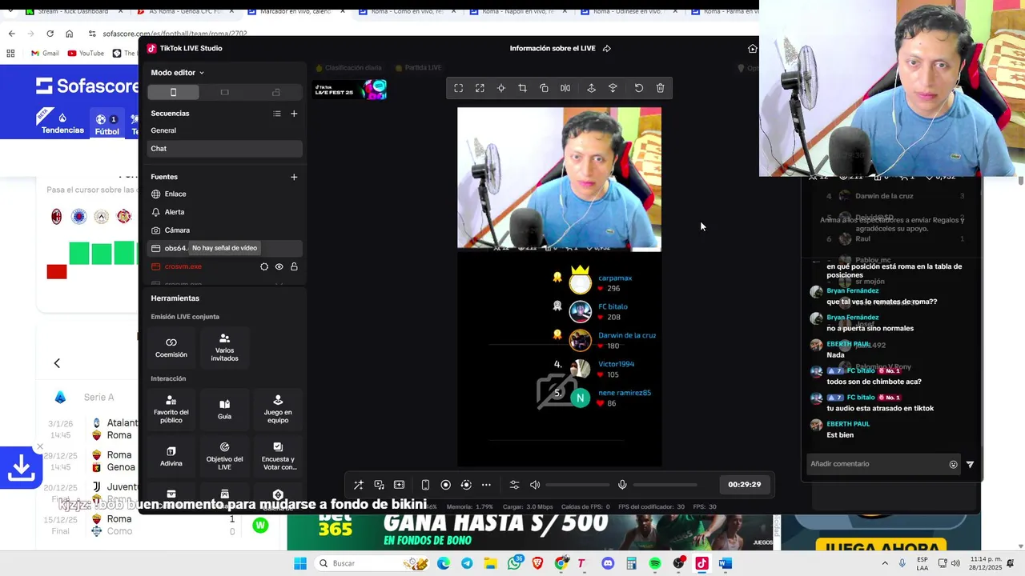Open the Encuesta y Votar tool
The height and width of the screenshot is (576, 1025).
278,456
